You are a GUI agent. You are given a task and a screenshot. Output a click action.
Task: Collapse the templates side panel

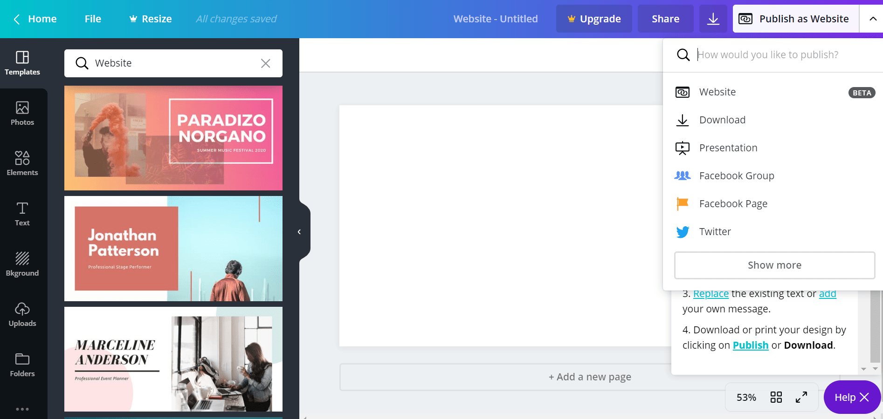tap(300, 232)
